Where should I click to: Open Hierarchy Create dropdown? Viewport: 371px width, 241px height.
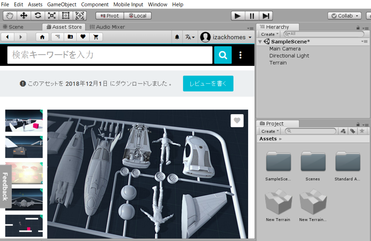coord(270,34)
